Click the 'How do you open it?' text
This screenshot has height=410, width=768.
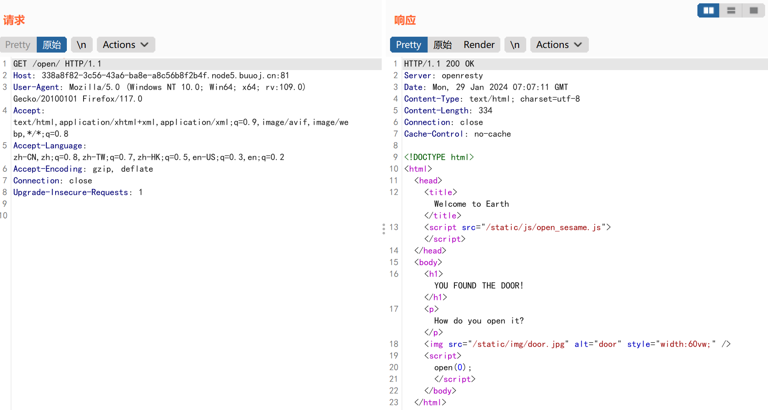point(479,321)
